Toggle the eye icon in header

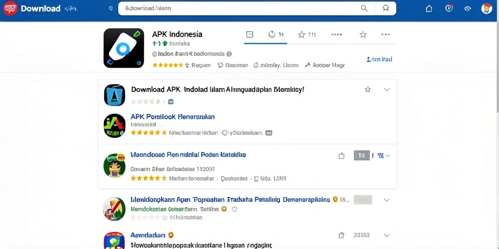tap(467, 9)
